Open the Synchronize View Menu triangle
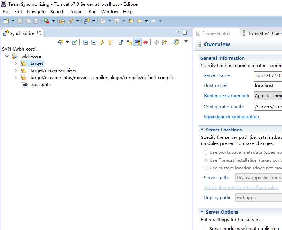Image resolution: width=282 pixels, height=230 pixels. (186, 41)
